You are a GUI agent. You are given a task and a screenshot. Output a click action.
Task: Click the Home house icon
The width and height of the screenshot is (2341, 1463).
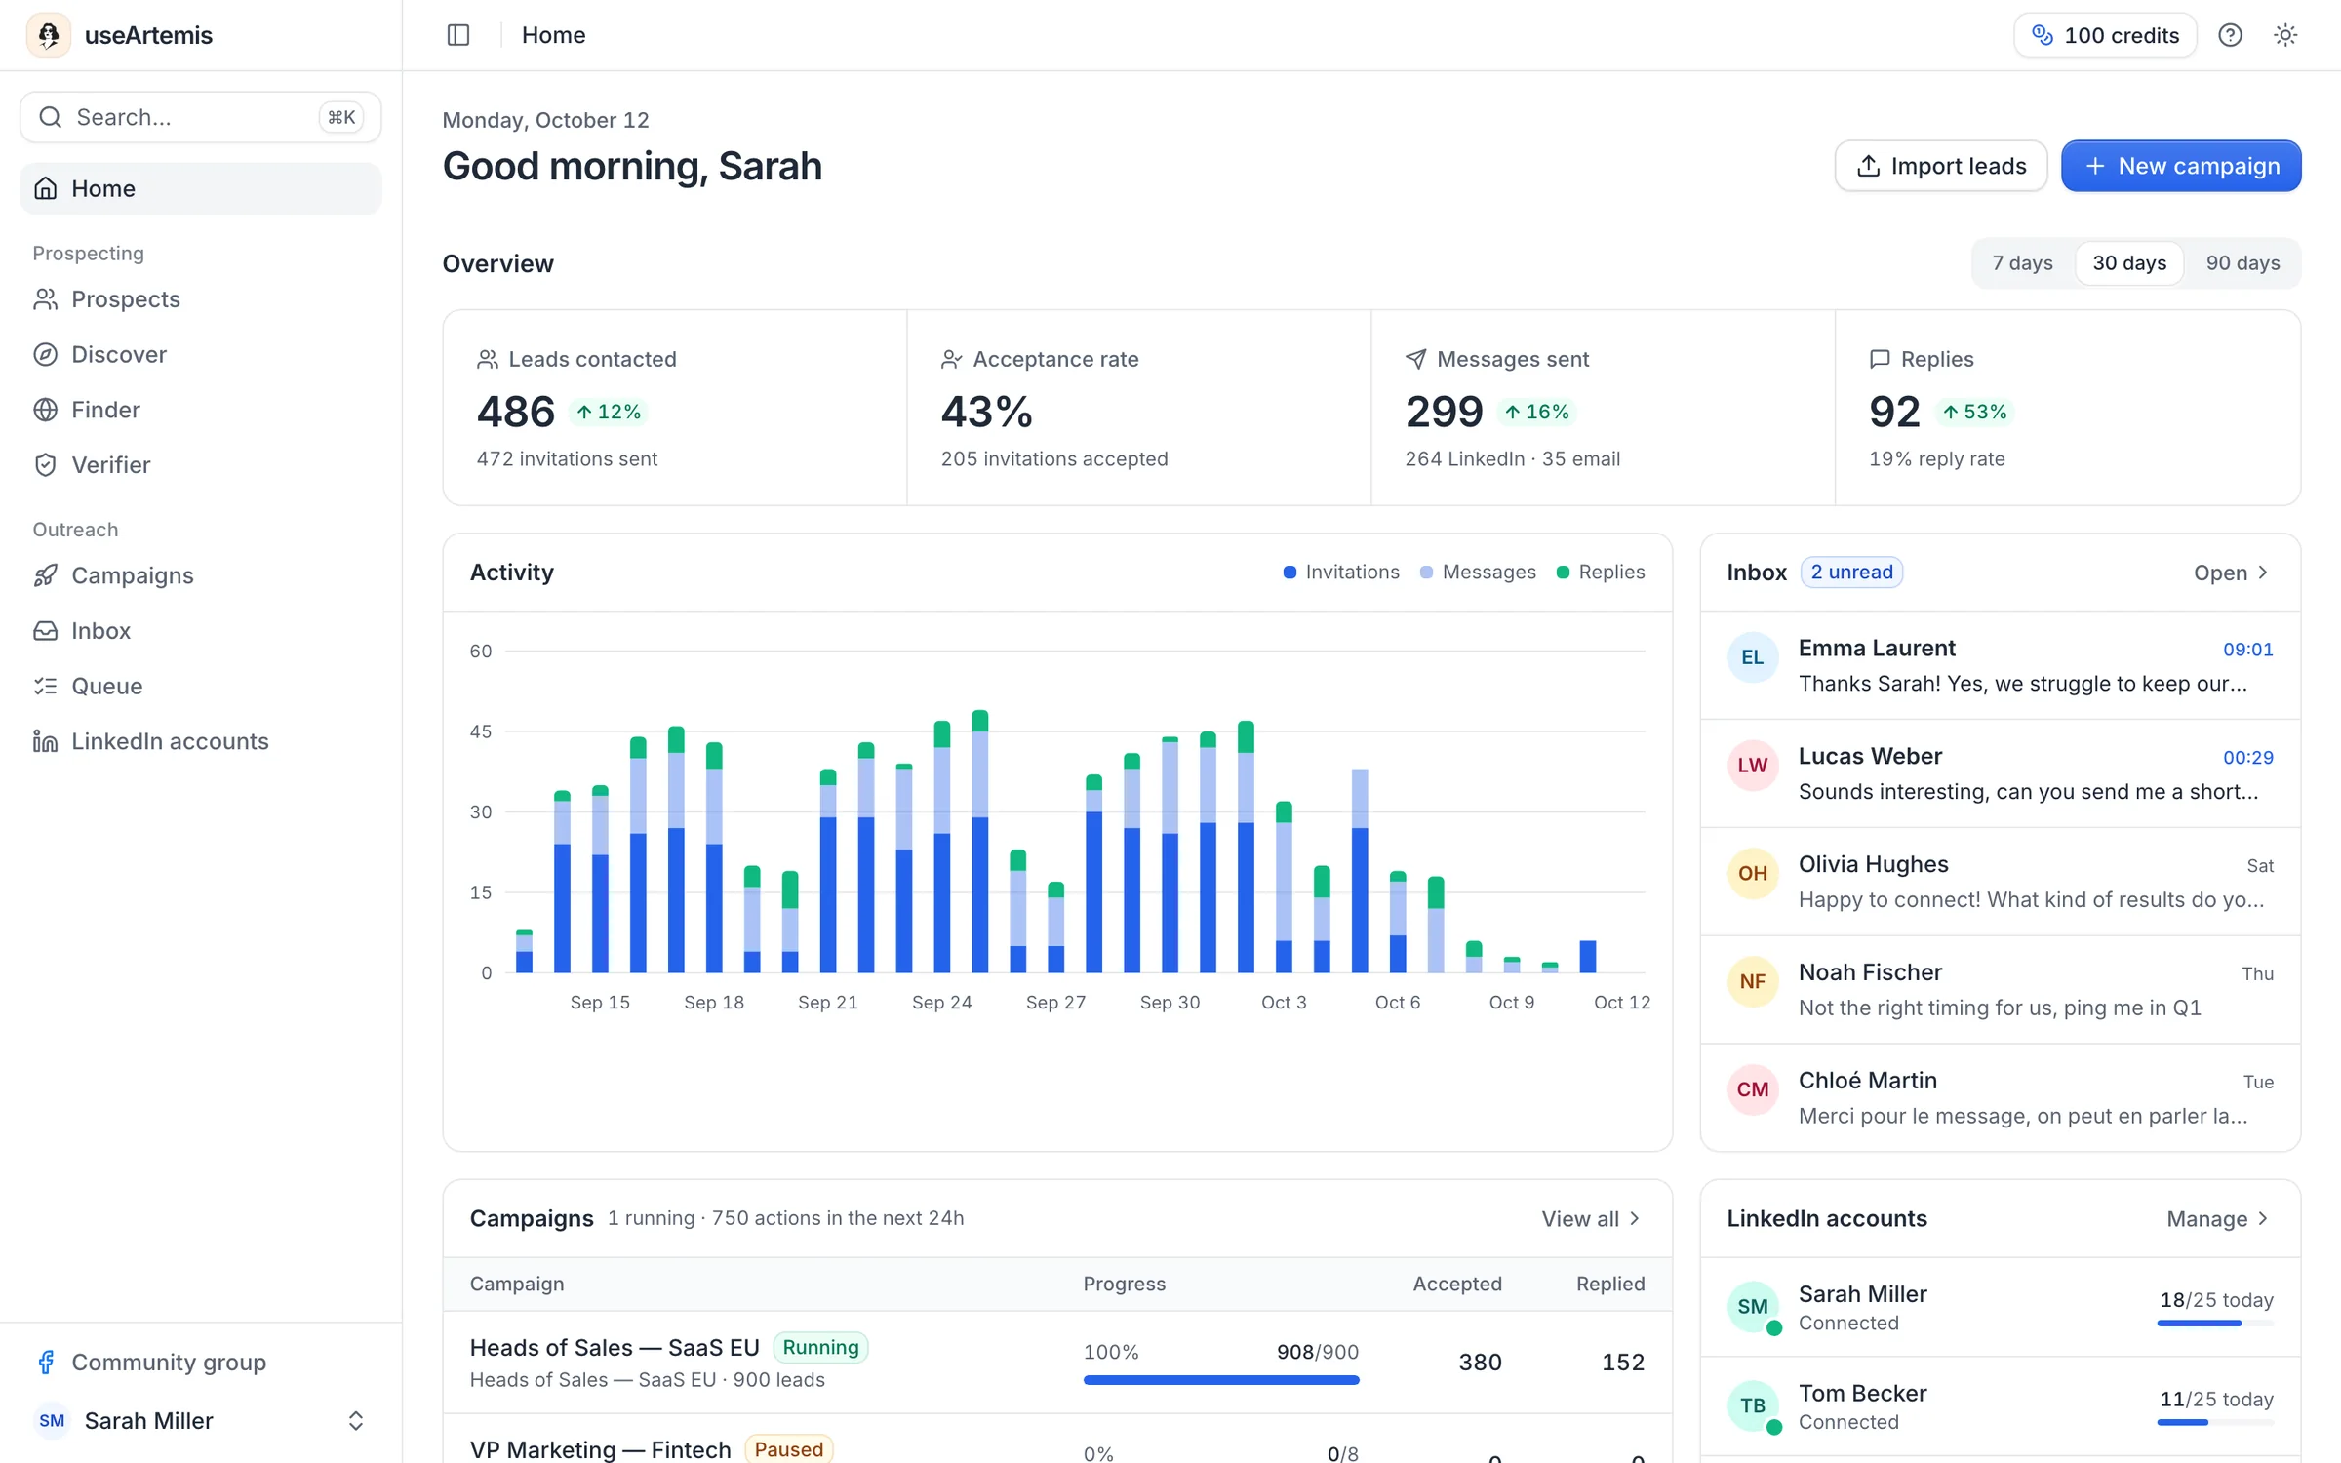[x=46, y=188]
